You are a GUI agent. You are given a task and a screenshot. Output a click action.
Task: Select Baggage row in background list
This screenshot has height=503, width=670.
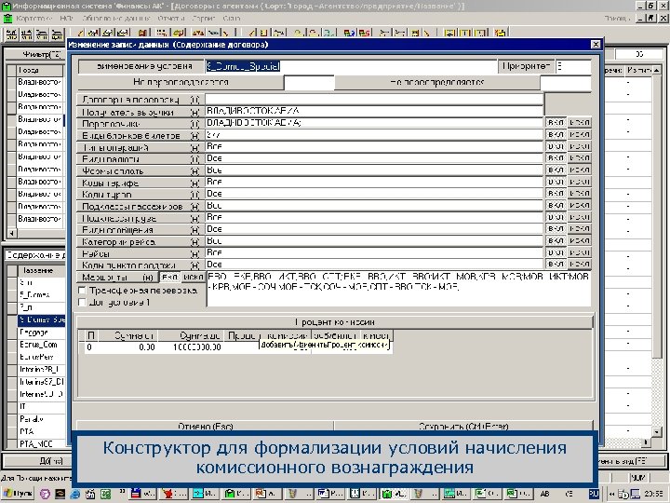[x=42, y=333]
